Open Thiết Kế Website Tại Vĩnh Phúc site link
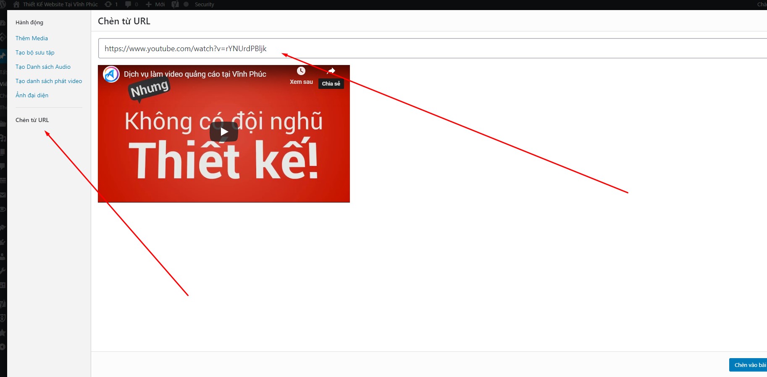The height and width of the screenshot is (377, 767). coord(60,5)
